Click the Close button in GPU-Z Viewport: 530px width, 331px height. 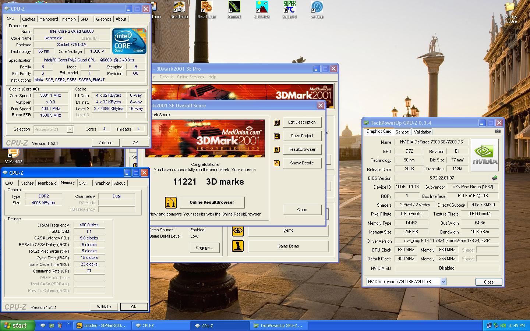pyautogui.click(x=489, y=282)
